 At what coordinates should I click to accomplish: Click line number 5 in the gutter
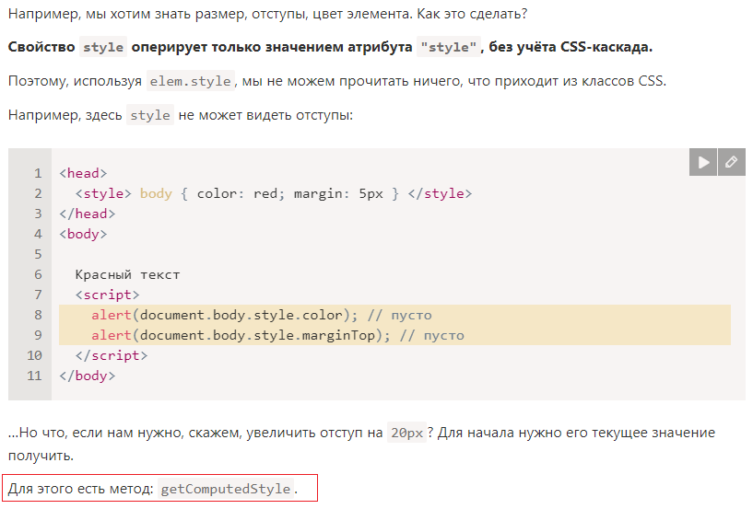(38, 254)
